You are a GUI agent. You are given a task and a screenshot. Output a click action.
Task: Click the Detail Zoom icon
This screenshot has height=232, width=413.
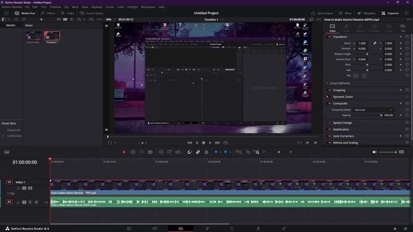[x=248, y=152]
